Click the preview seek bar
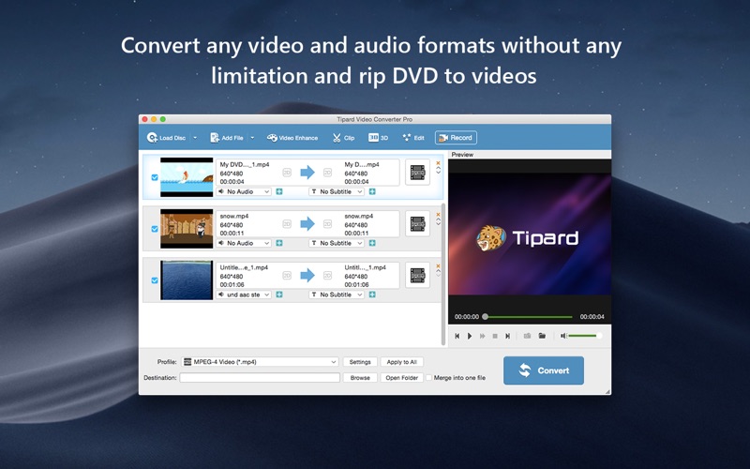The image size is (750, 469). point(529,317)
